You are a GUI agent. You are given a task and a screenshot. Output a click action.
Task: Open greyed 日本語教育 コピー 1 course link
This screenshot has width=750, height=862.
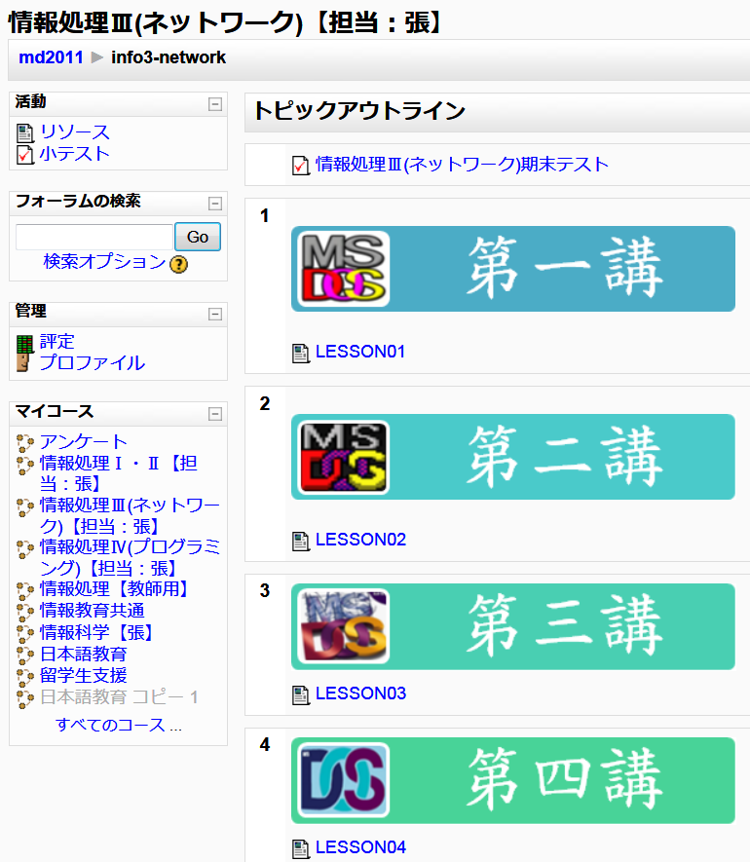119,697
